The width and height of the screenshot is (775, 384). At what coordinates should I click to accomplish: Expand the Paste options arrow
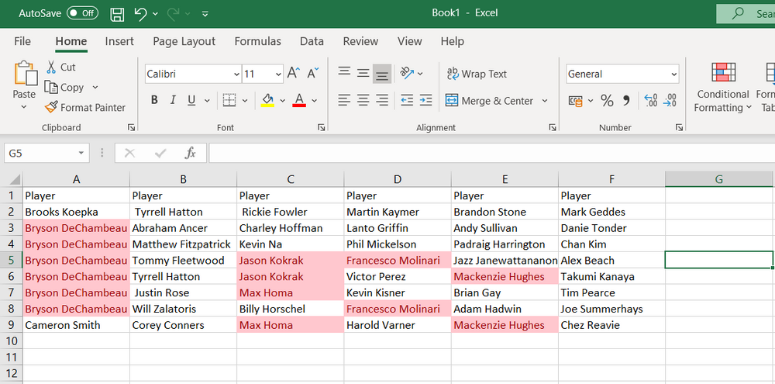24,107
